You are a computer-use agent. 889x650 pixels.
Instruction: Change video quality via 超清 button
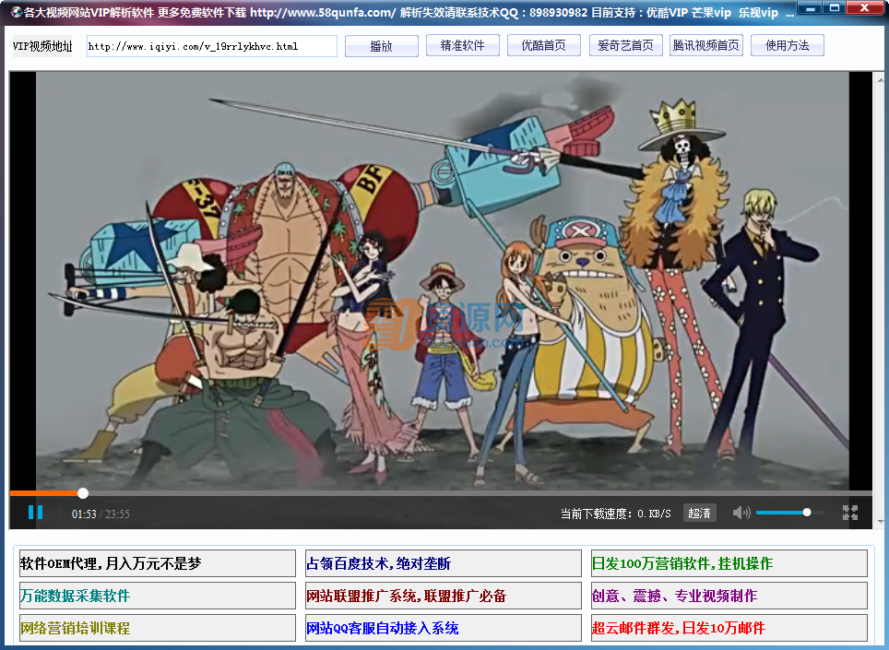point(699,513)
